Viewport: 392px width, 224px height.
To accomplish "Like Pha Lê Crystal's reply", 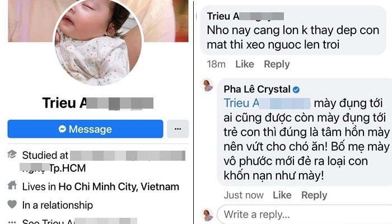I will point(282,195).
